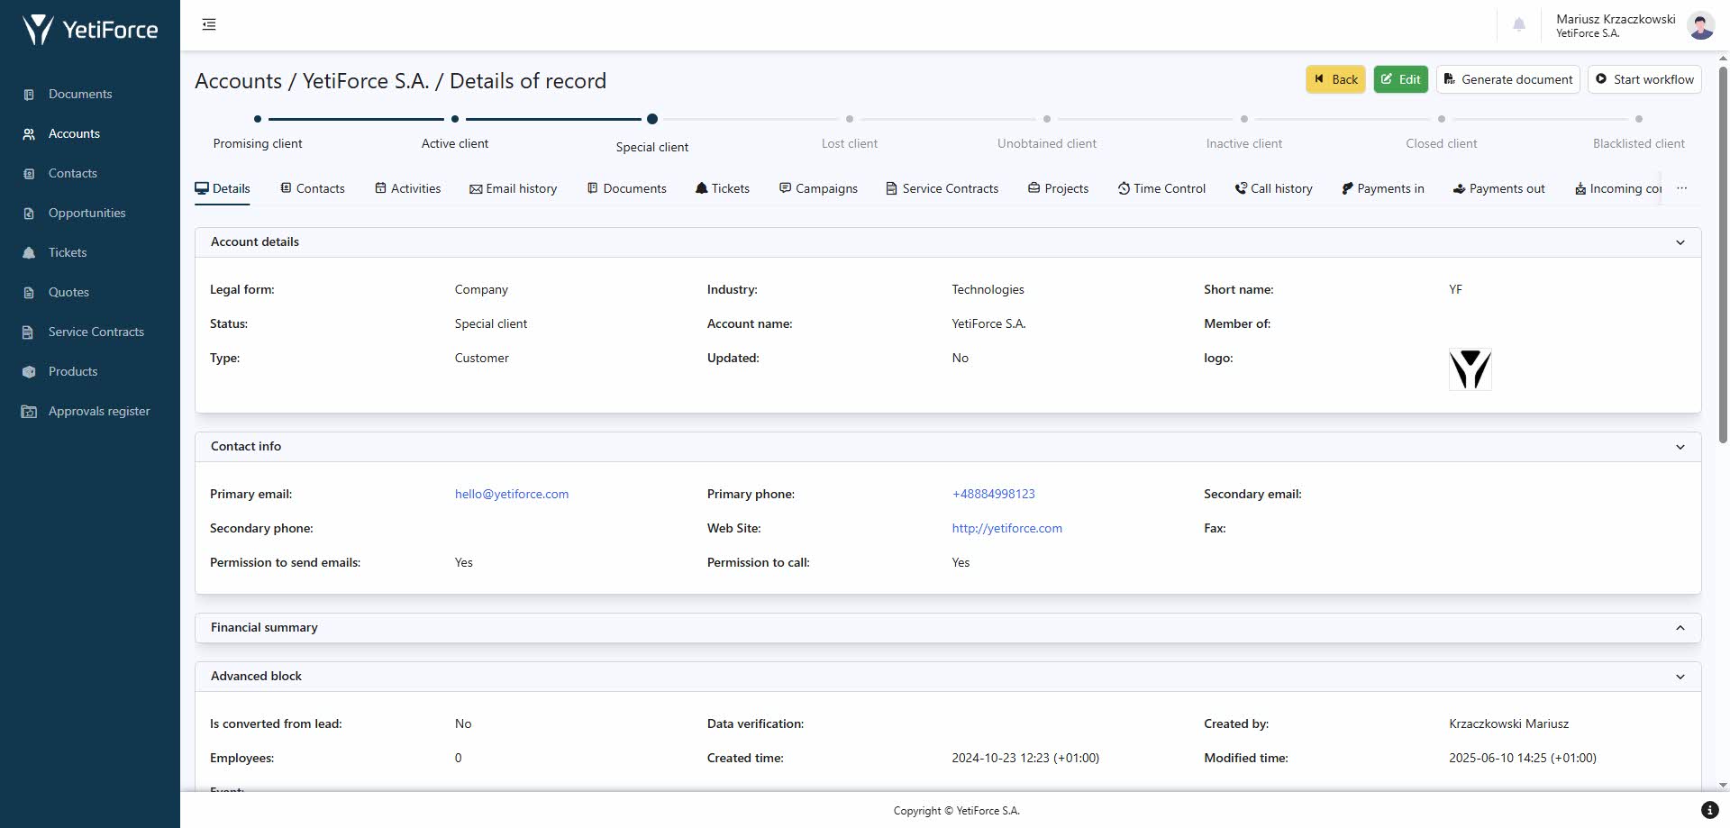
Task: Open the Payments in tab
Action: click(x=1382, y=188)
